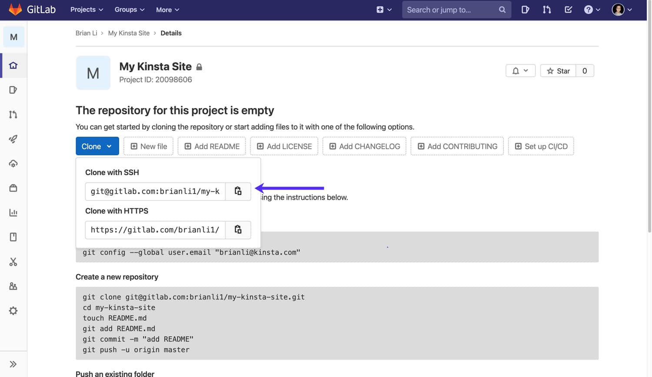The width and height of the screenshot is (652, 377).
Task: Open your Todos via the checkmark icon
Action: (x=568, y=9)
